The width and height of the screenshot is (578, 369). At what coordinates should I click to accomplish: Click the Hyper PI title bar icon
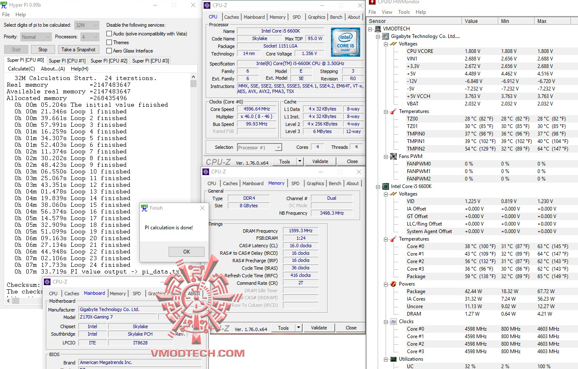(x=4, y=5)
